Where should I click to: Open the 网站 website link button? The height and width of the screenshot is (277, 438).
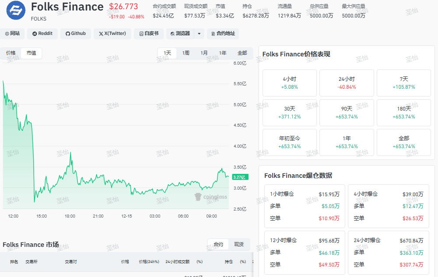pyautogui.click(x=12, y=34)
